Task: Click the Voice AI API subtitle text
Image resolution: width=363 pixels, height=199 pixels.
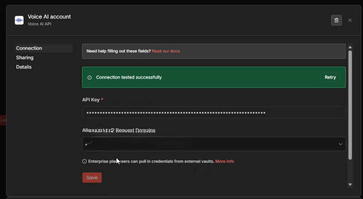Action: click(x=39, y=24)
